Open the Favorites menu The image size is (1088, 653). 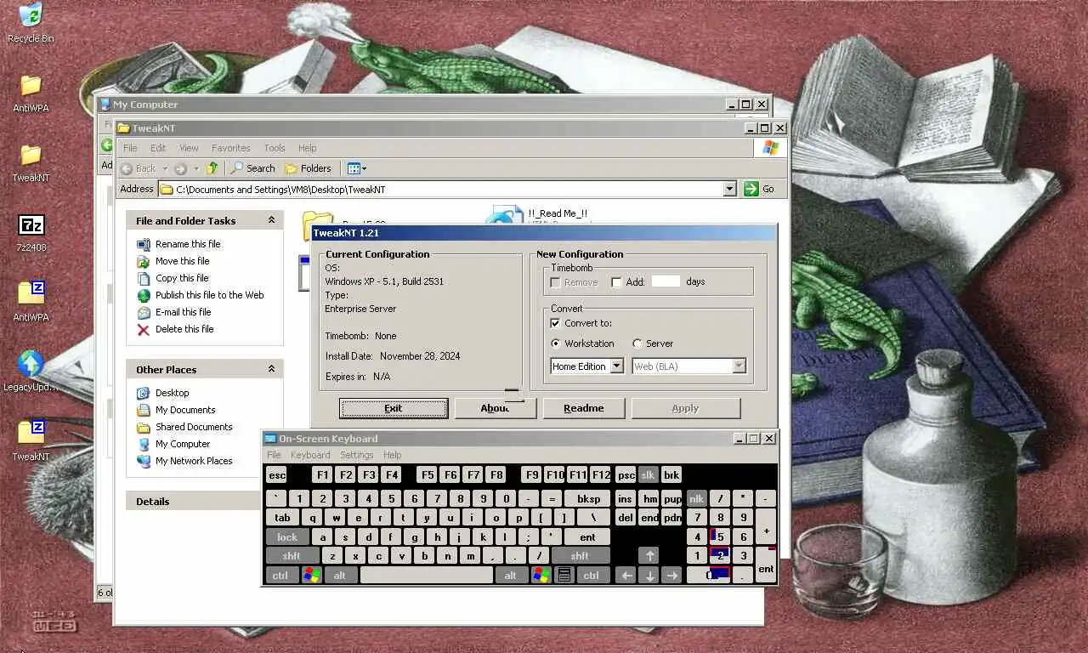click(230, 148)
